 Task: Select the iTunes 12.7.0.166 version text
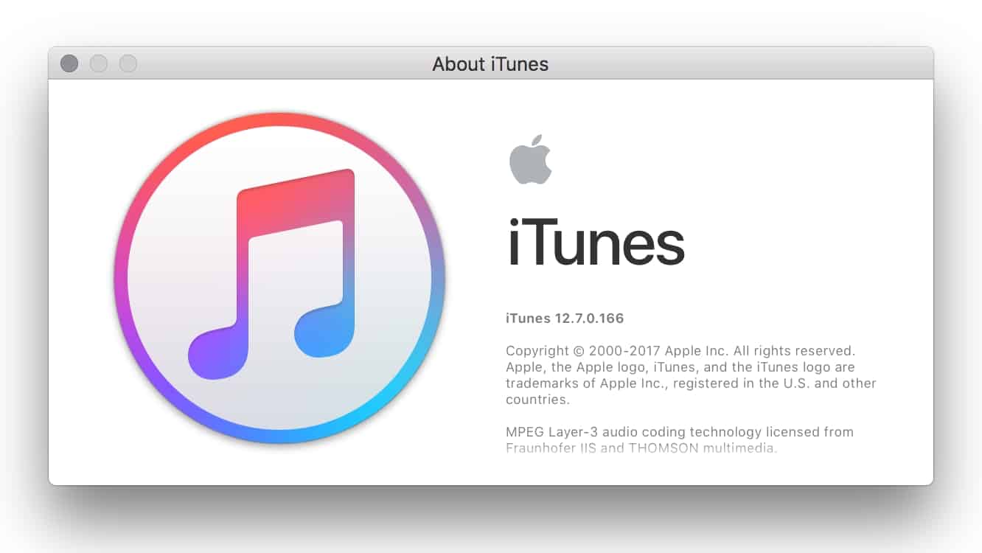565,319
